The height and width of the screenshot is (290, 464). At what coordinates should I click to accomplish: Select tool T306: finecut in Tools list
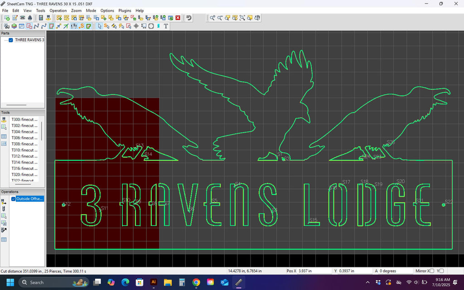click(24, 138)
